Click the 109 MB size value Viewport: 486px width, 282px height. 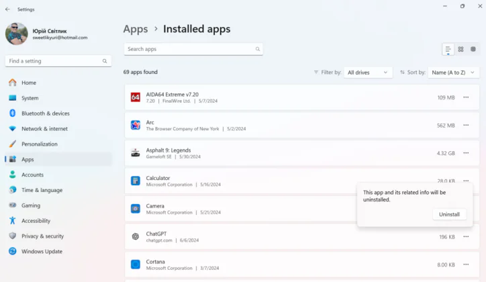pos(446,97)
